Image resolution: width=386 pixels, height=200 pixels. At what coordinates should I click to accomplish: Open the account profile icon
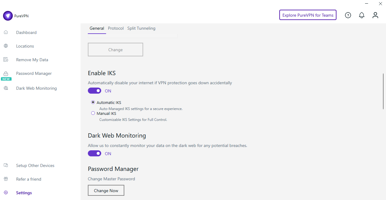[375, 15]
